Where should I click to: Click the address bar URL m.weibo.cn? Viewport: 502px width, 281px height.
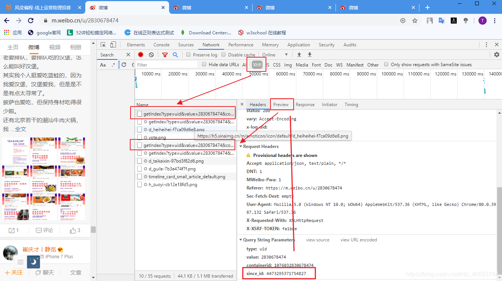pos(85,21)
